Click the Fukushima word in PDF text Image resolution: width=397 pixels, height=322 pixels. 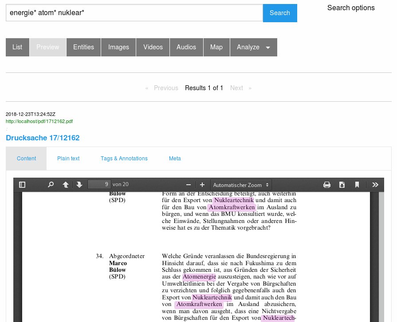tap(259, 263)
